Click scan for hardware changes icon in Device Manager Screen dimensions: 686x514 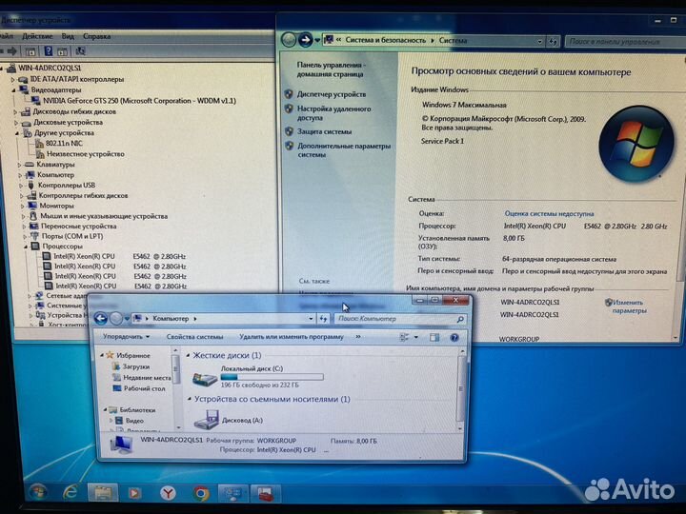point(80,51)
